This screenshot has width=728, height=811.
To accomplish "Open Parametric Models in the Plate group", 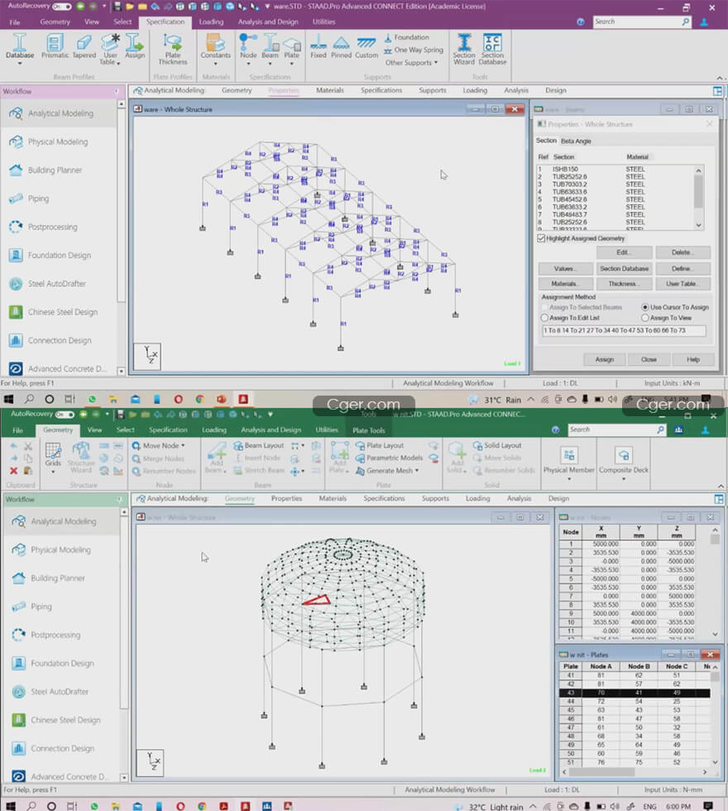I will 389,458.
